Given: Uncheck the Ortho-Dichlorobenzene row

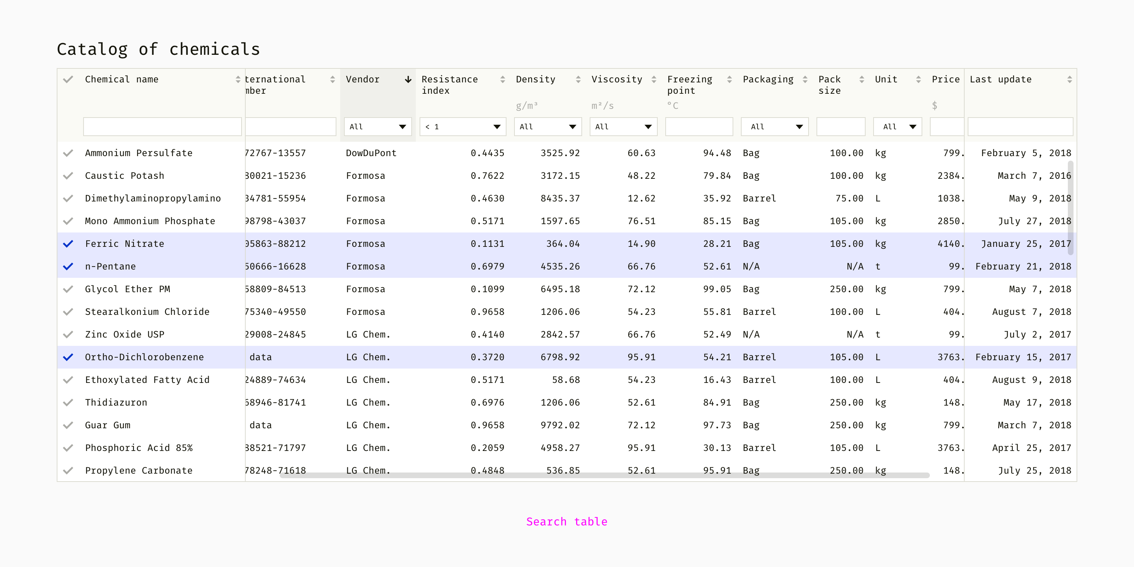Looking at the screenshot, I should click(68, 357).
